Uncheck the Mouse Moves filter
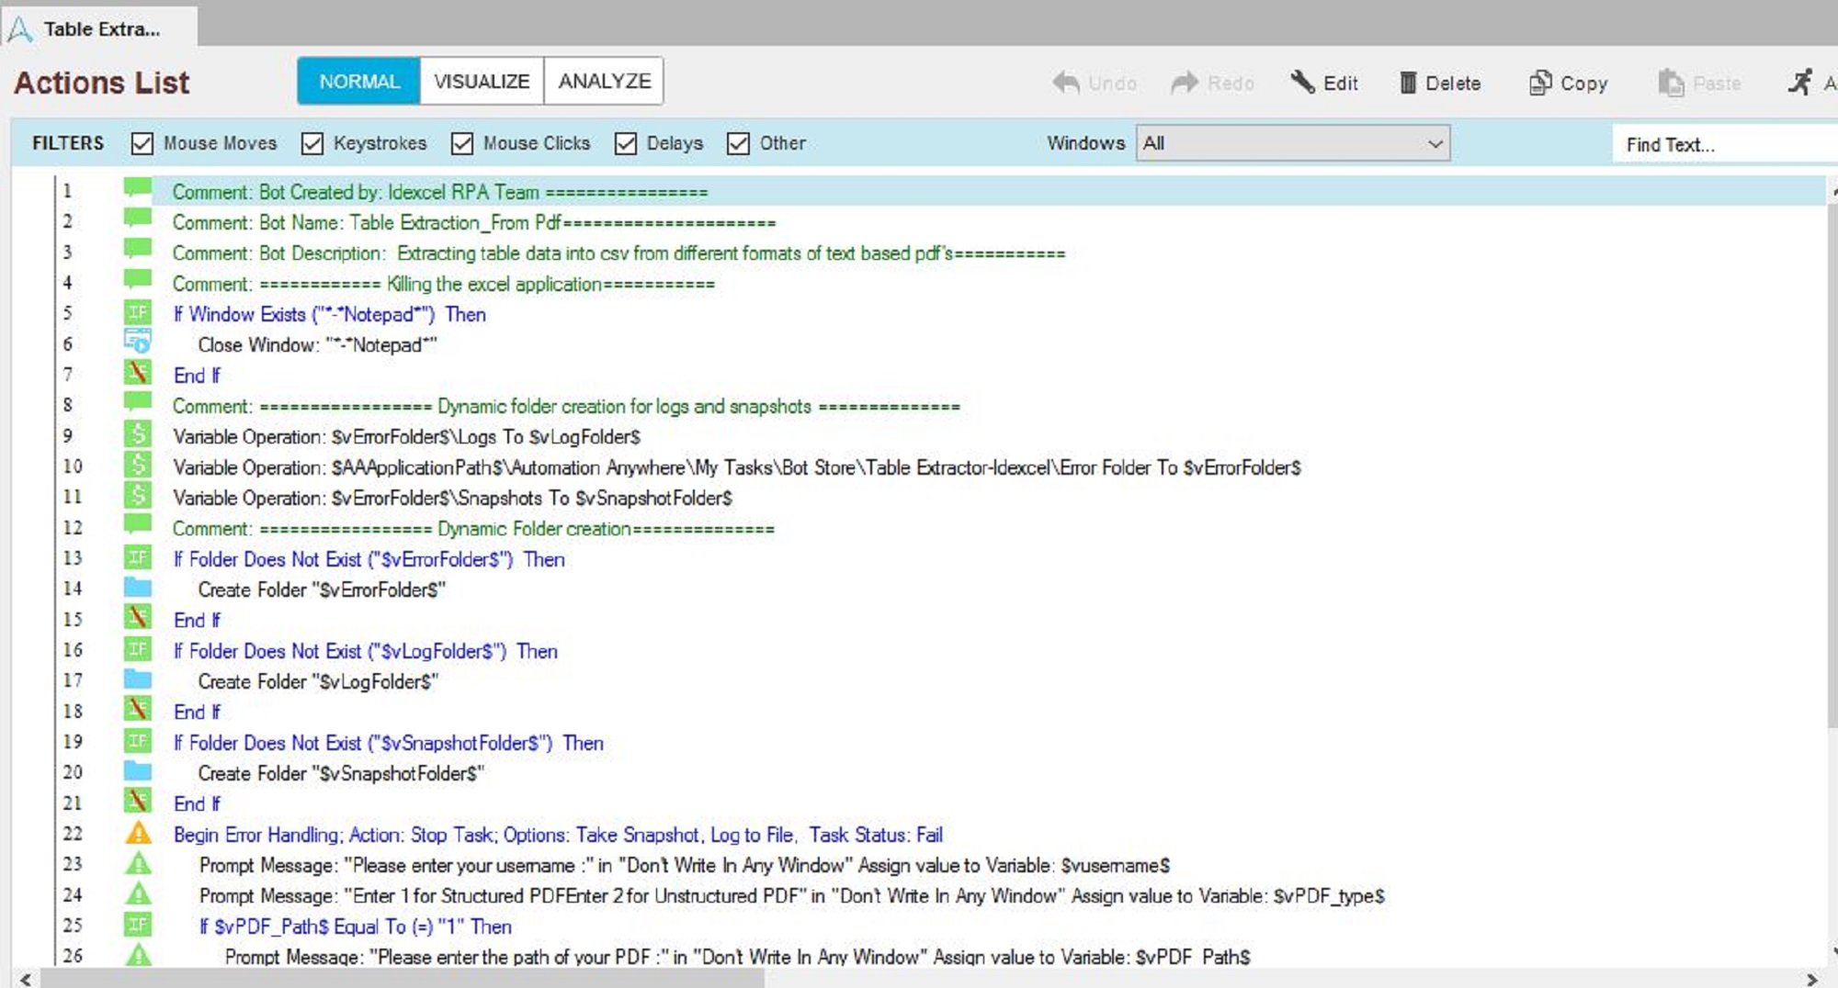This screenshot has width=1838, height=988. point(142,143)
